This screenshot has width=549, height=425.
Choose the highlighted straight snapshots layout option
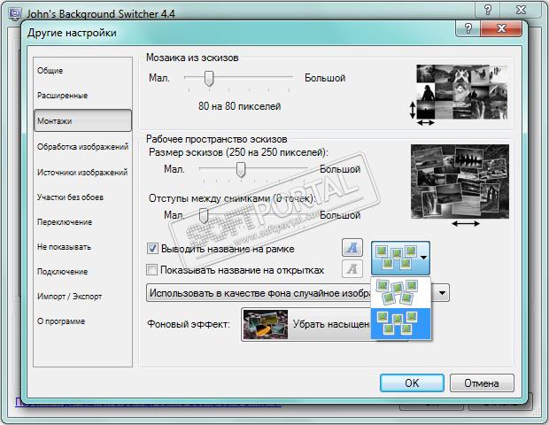pos(401,324)
